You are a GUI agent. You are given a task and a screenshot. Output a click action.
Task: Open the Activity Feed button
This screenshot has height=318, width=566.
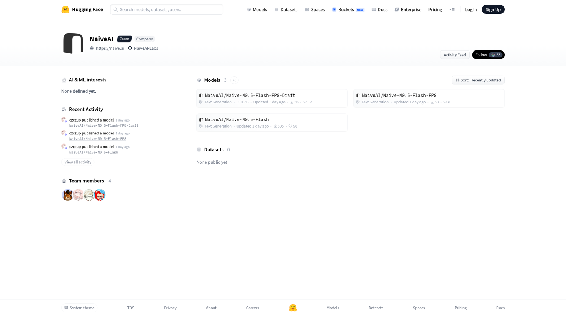[x=454, y=55]
